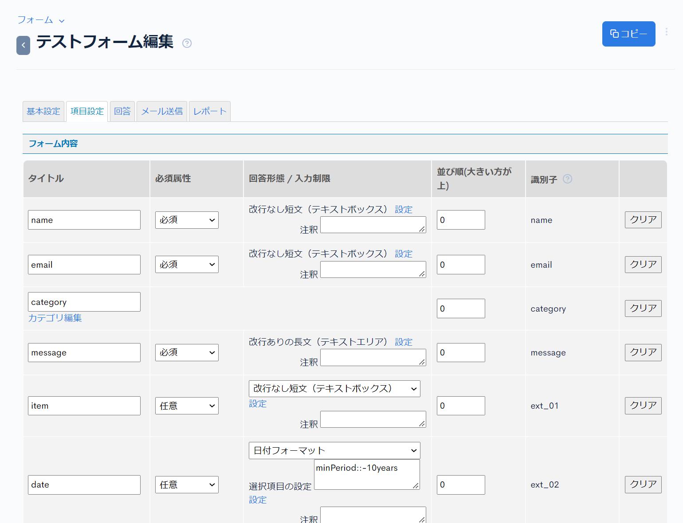Open the 設定 link in the name row
This screenshot has width=683, height=523.
click(x=403, y=209)
